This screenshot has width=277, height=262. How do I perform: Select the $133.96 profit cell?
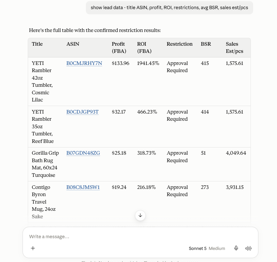[121, 63]
